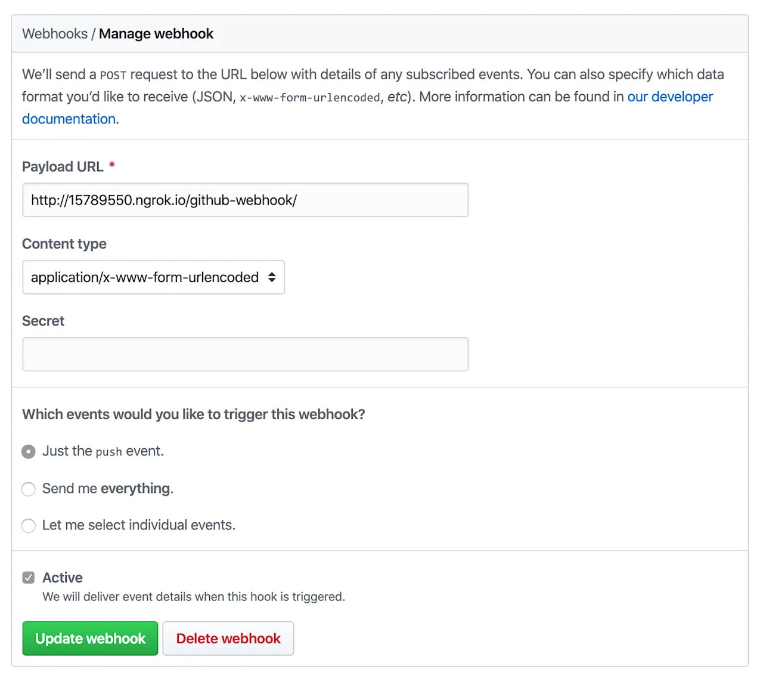The width and height of the screenshot is (763, 679).
Task: Choose Let me select individual events
Action: point(28,526)
